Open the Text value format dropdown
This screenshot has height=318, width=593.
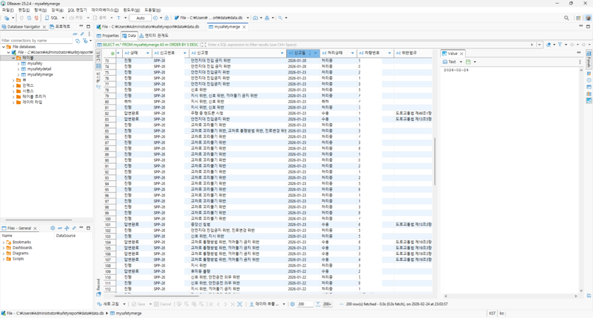point(461,62)
